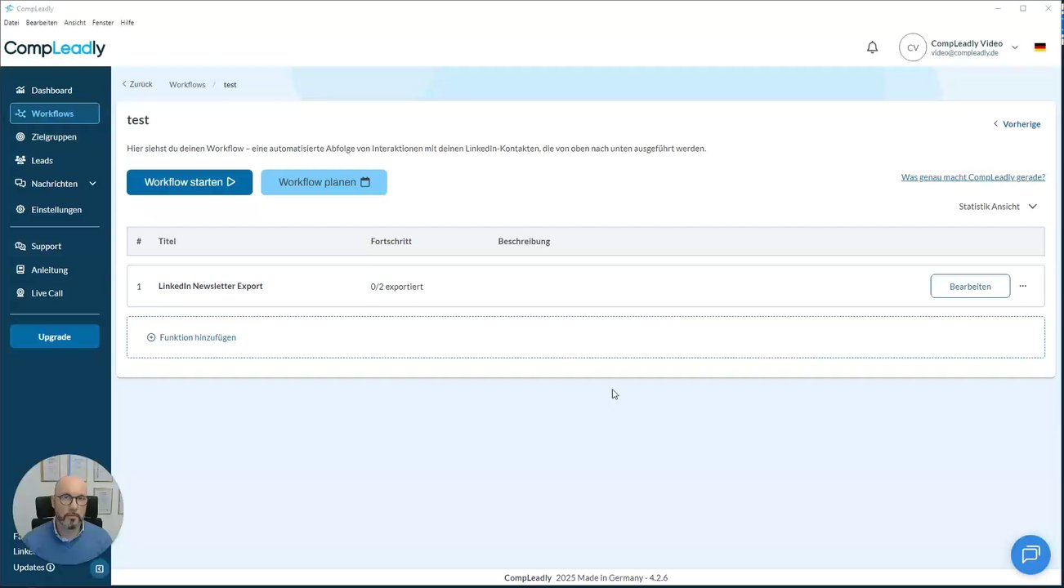The image size is (1064, 588).
Task: Switch language via German flag icon
Action: 1039,47
